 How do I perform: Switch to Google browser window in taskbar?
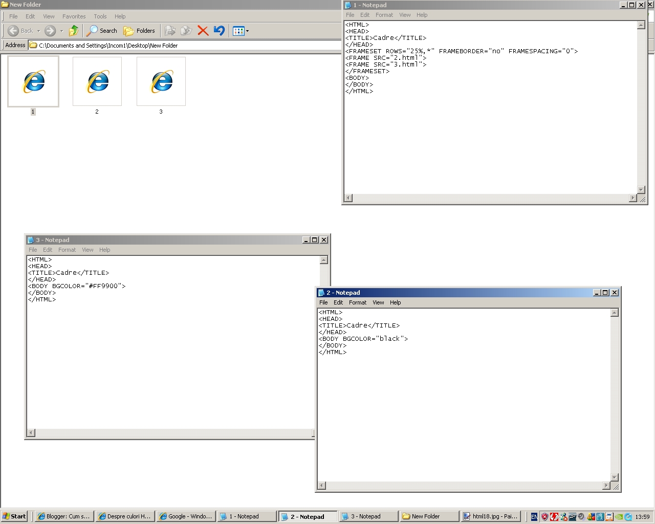coord(186,516)
